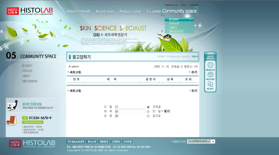This screenshot has width=279, height=155.
Task: Click the online recruitment banner image
Action: pyautogui.click(x=32, y=106)
